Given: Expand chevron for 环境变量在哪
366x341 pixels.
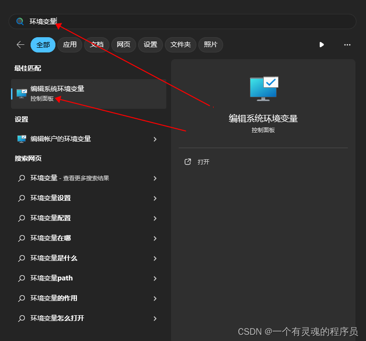Looking at the screenshot, I should (x=155, y=238).
